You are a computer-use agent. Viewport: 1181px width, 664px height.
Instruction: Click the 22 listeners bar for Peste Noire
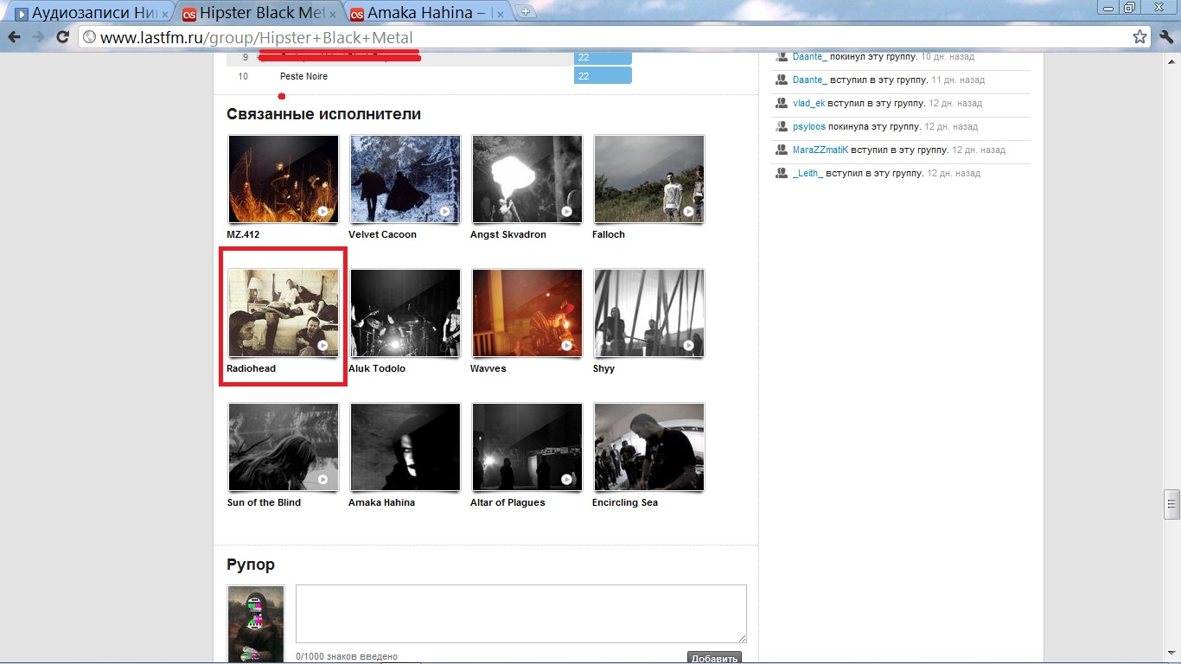point(603,76)
